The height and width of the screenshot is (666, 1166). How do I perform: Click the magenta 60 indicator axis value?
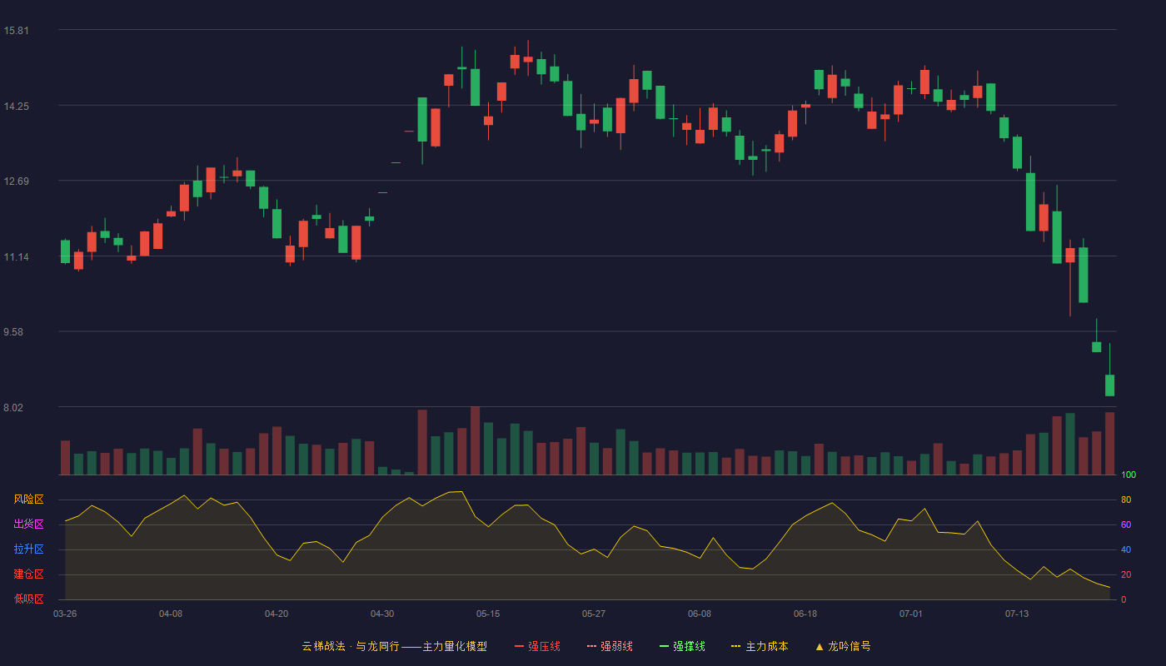tap(1126, 524)
